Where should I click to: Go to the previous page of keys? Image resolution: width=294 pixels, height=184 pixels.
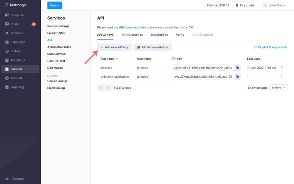click(100, 88)
